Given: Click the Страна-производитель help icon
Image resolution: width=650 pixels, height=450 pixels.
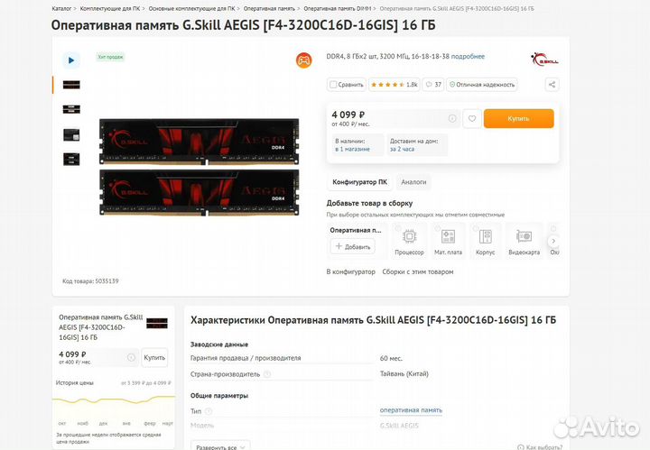Looking at the screenshot, I should [267, 374].
